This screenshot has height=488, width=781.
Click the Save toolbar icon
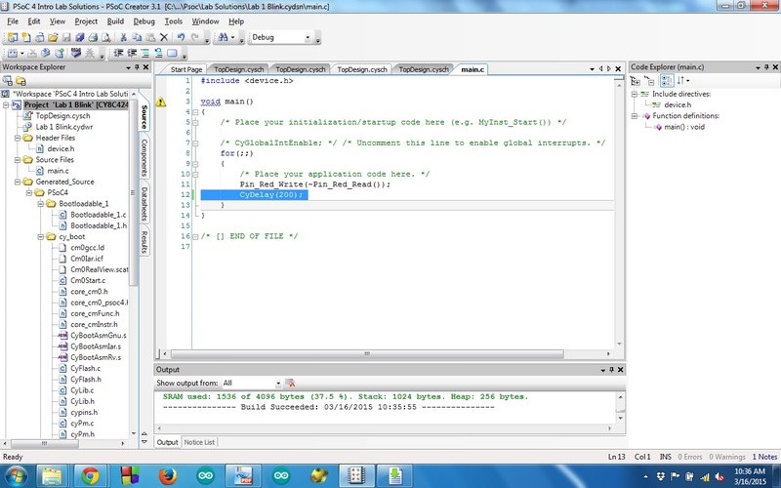(66, 37)
